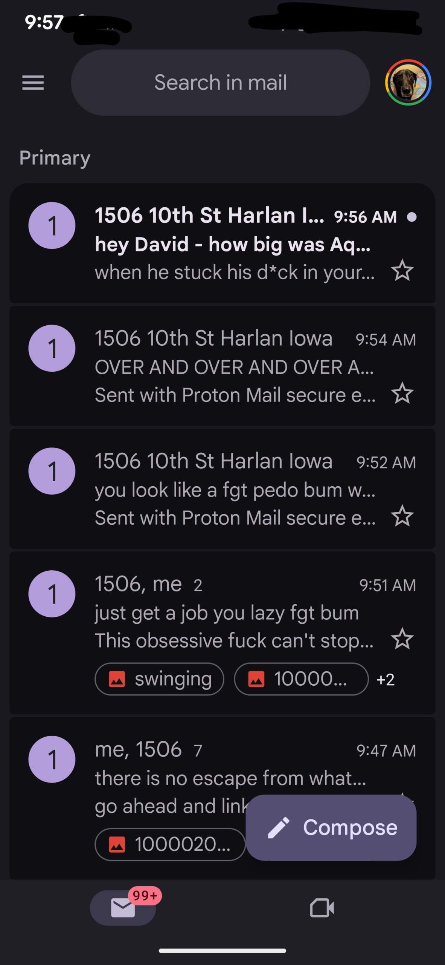Select the sender avatar of the 9:51 AM thread
Image resolution: width=445 pixels, height=965 pixels.
tap(52, 594)
